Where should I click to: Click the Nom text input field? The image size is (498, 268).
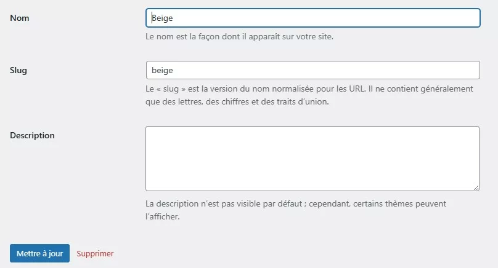click(312, 18)
